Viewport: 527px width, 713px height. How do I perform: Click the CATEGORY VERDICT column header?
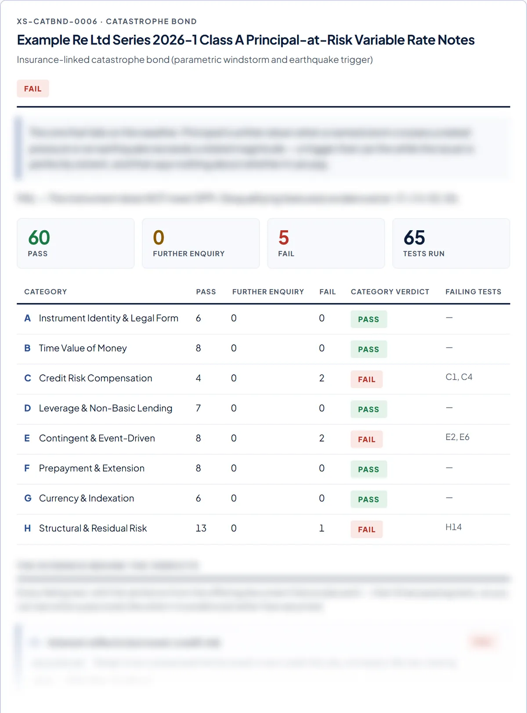point(390,292)
